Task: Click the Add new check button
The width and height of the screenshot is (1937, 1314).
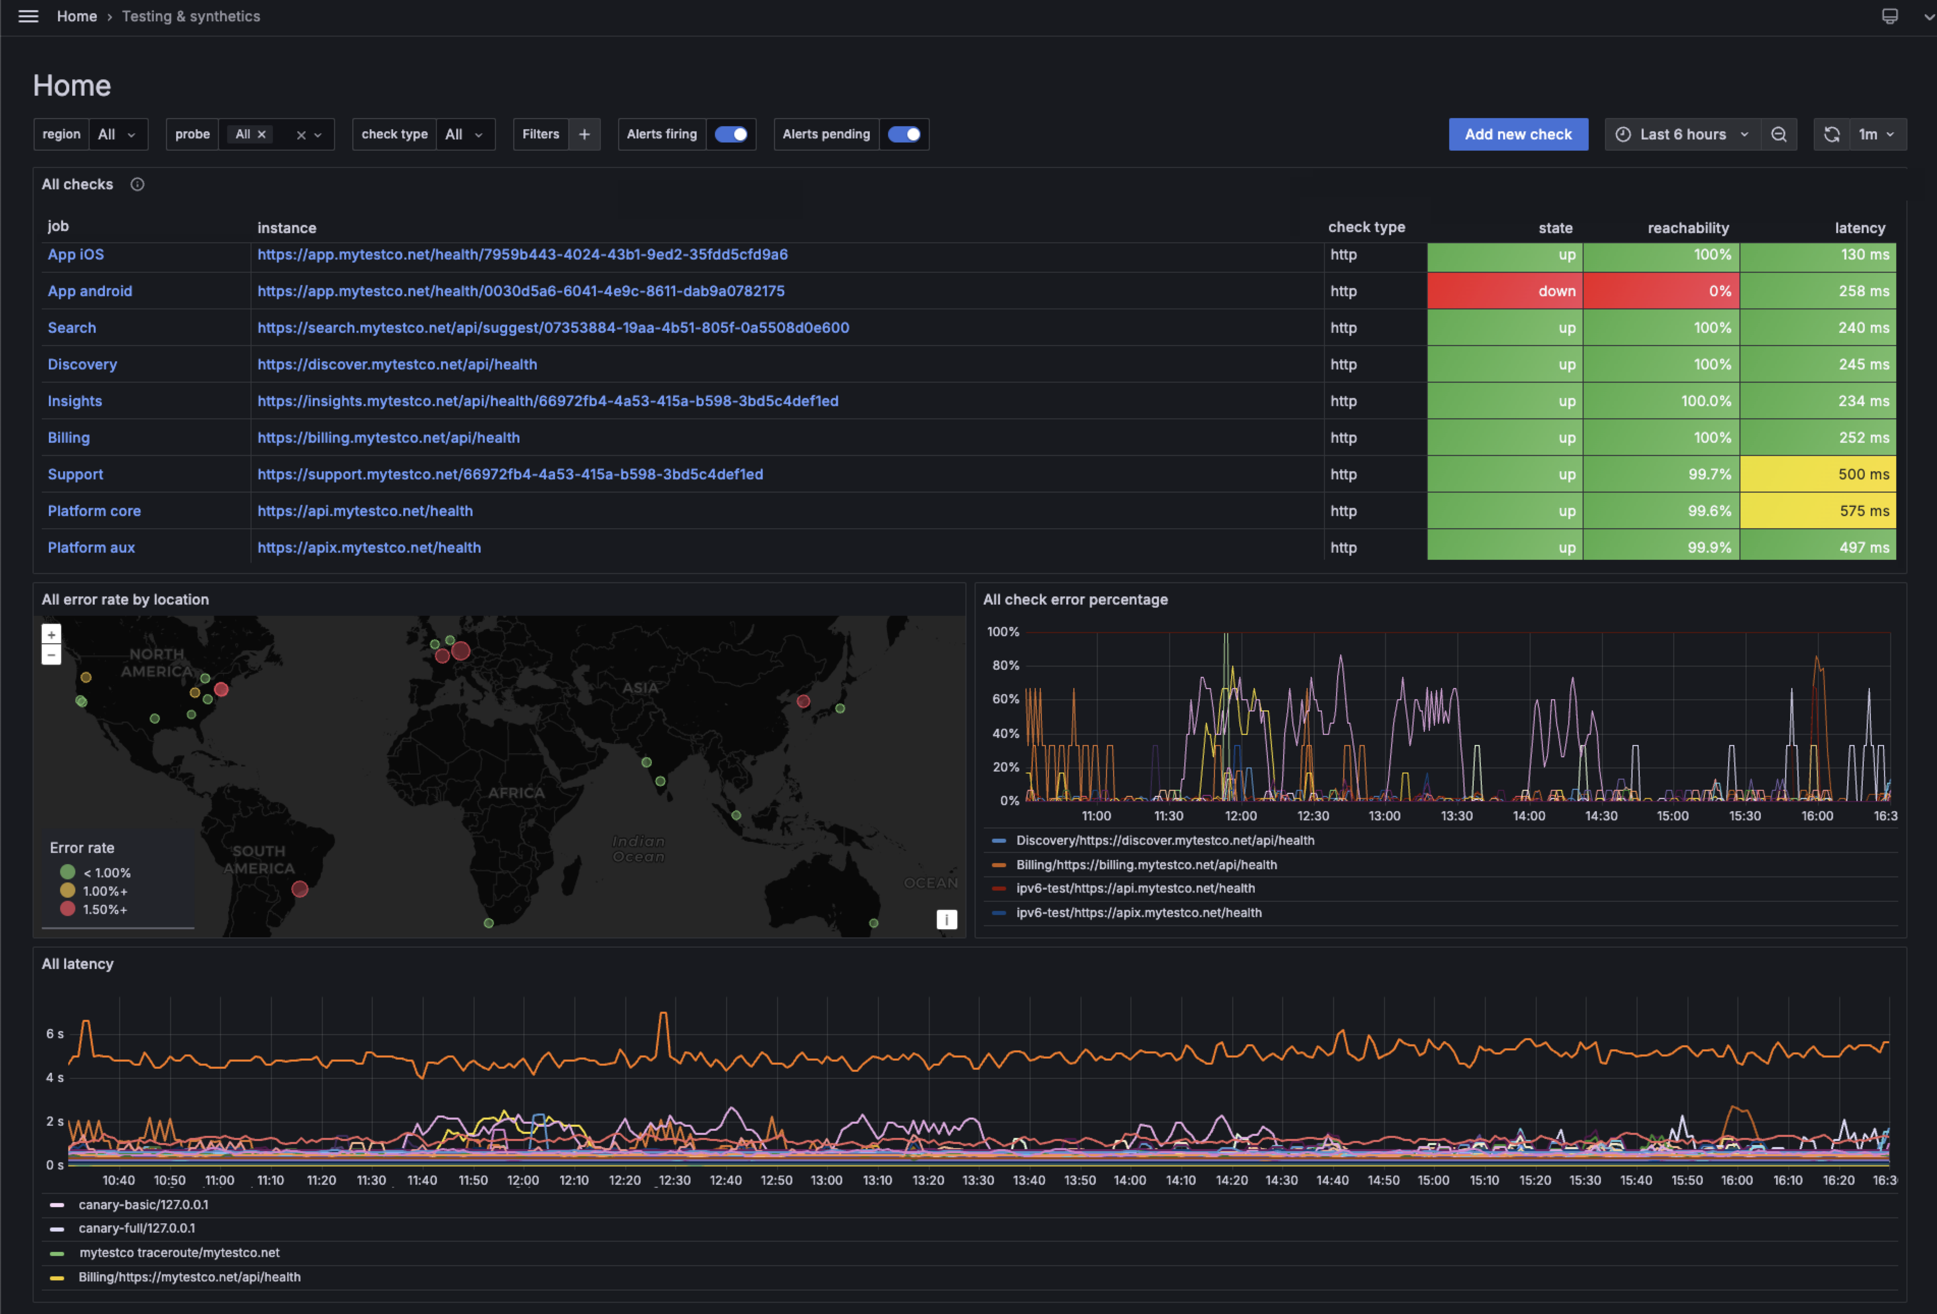Action: pyautogui.click(x=1518, y=134)
